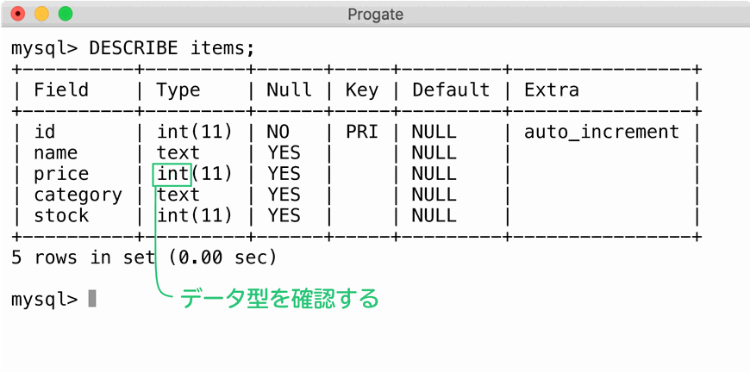The height and width of the screenshot is (372, 750).
Task: Click the terminal cursor at mysql prompt
Action: [92, 299]
